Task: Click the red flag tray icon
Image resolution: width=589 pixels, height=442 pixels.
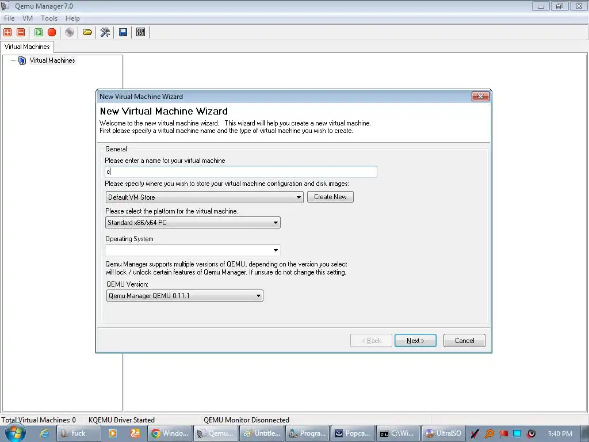Action: [x=503, y=434]
